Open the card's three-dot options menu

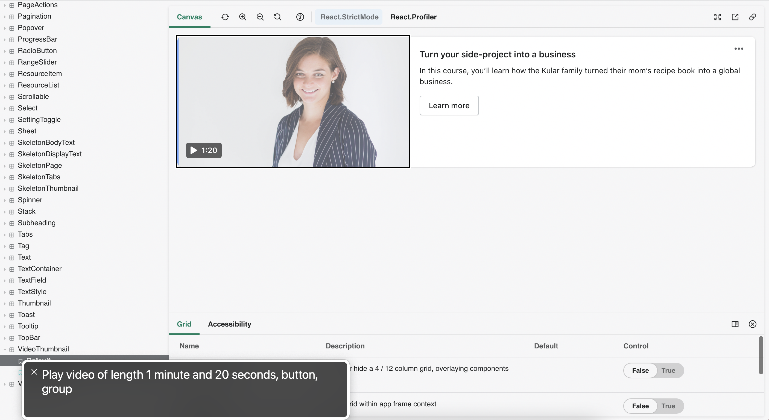tap(739, 49)
